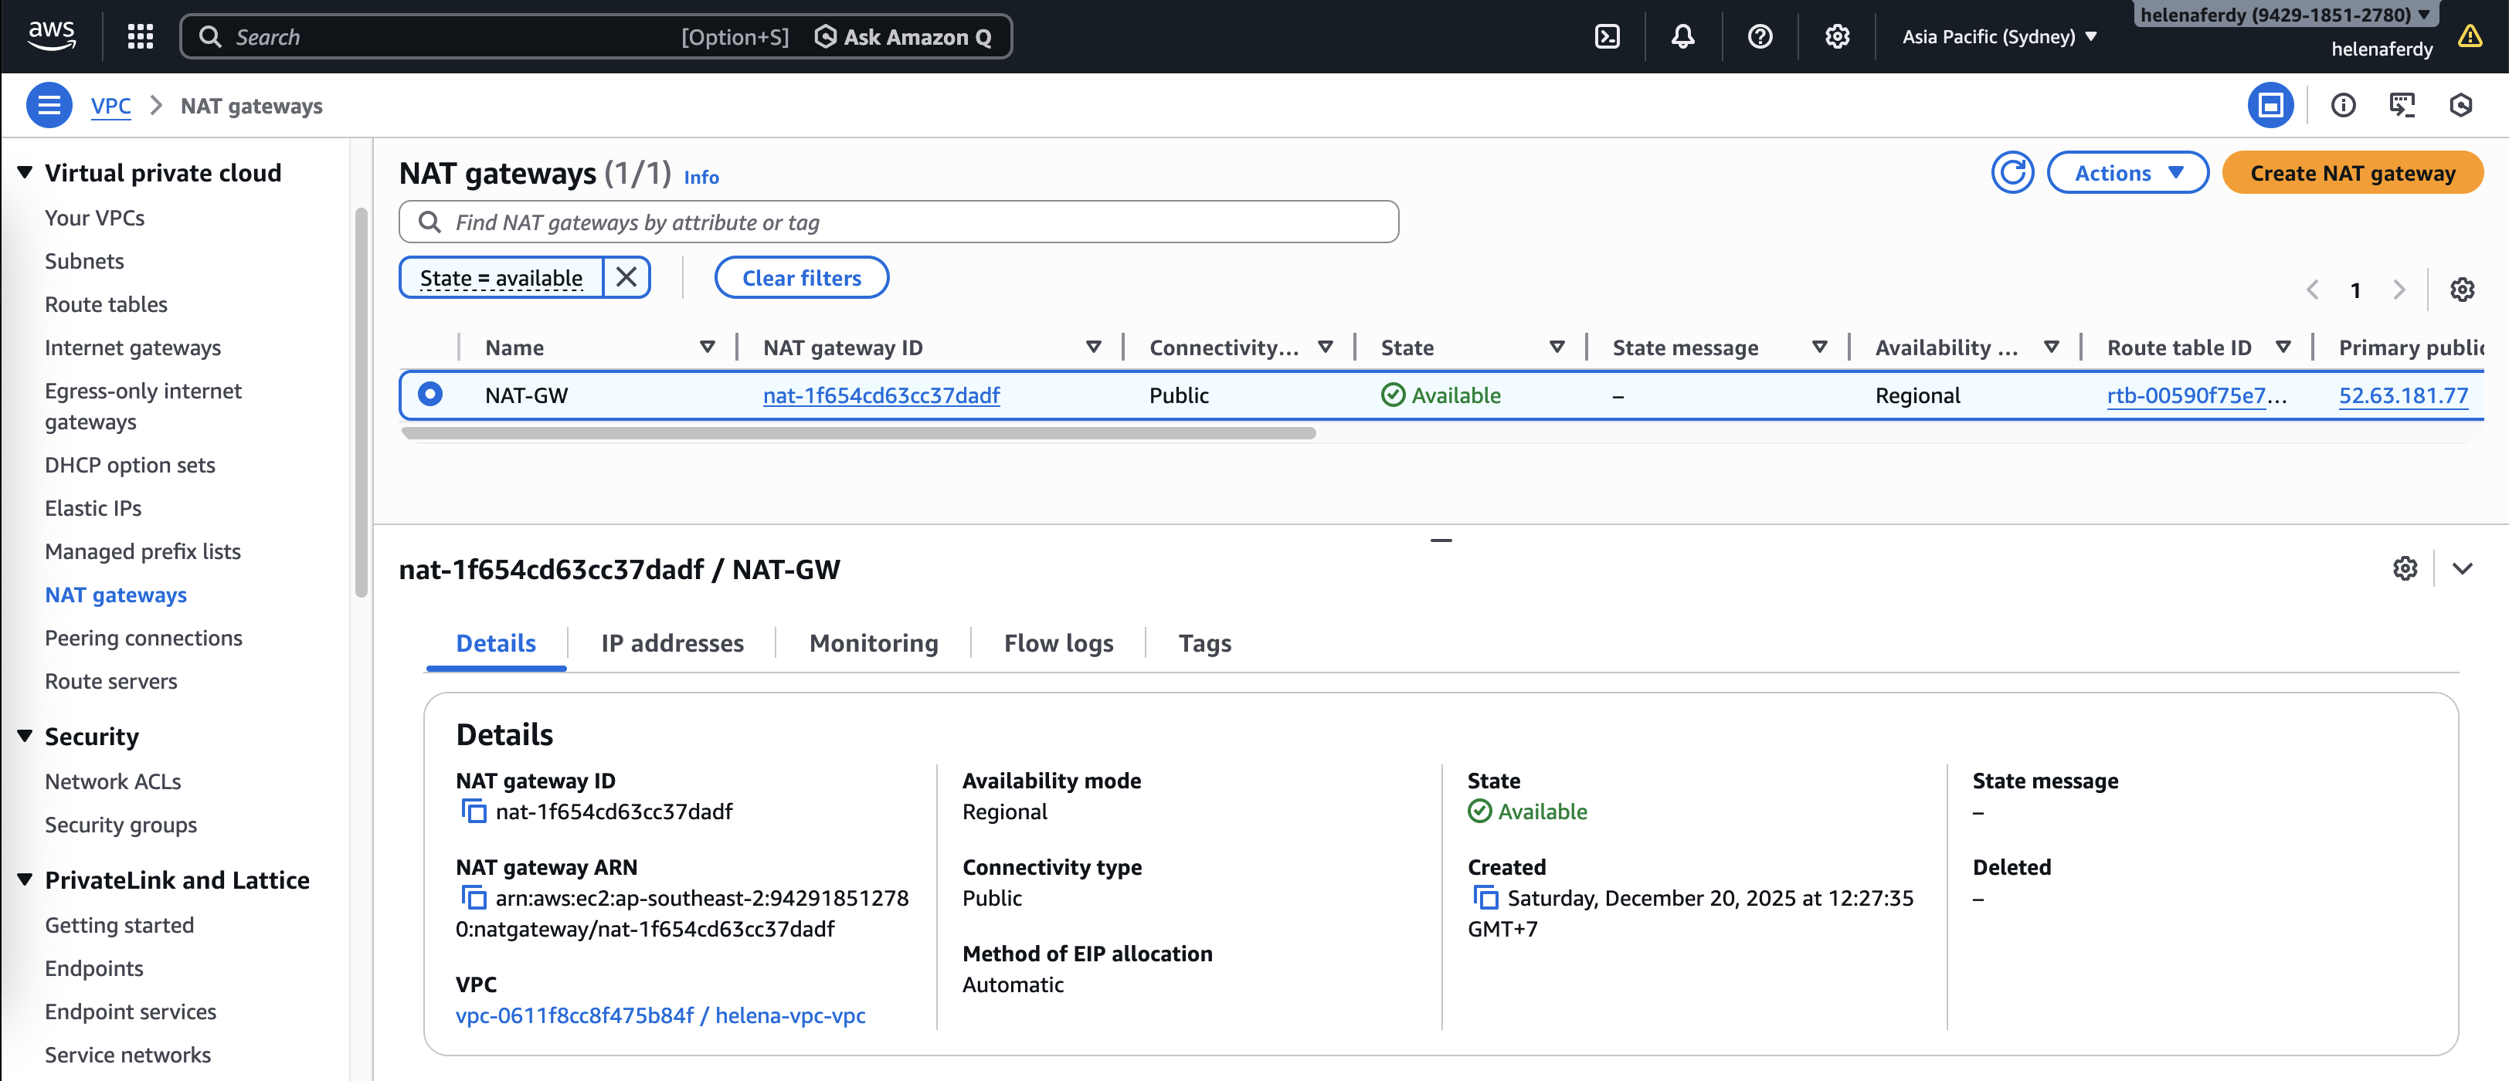This screenshot has height=1081, width=2509.
Task: Collapse the details panel chevron
Action: pos(2461,569)
